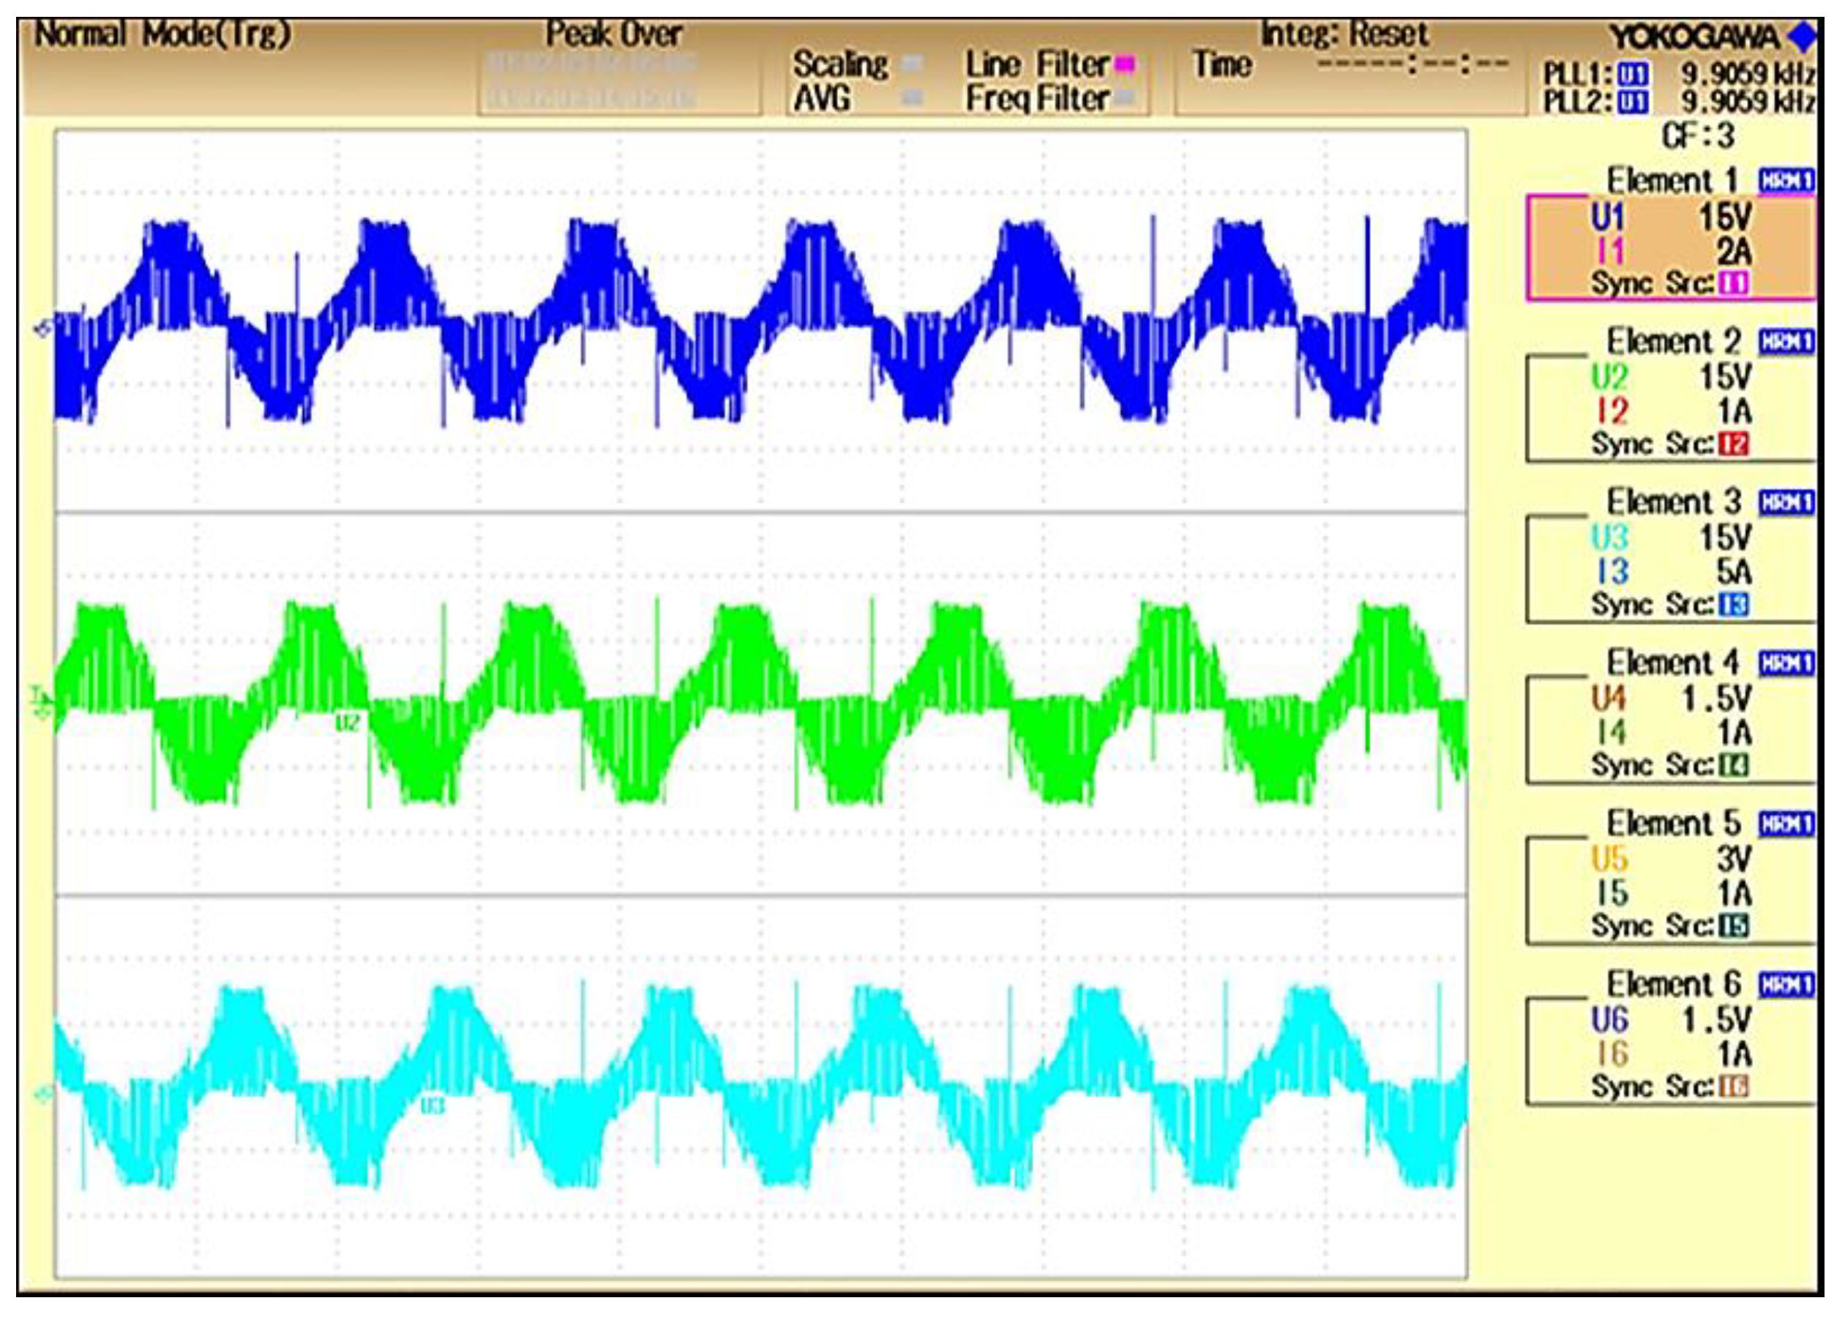Select the Element 6 panel header

tap(1673, 985)
